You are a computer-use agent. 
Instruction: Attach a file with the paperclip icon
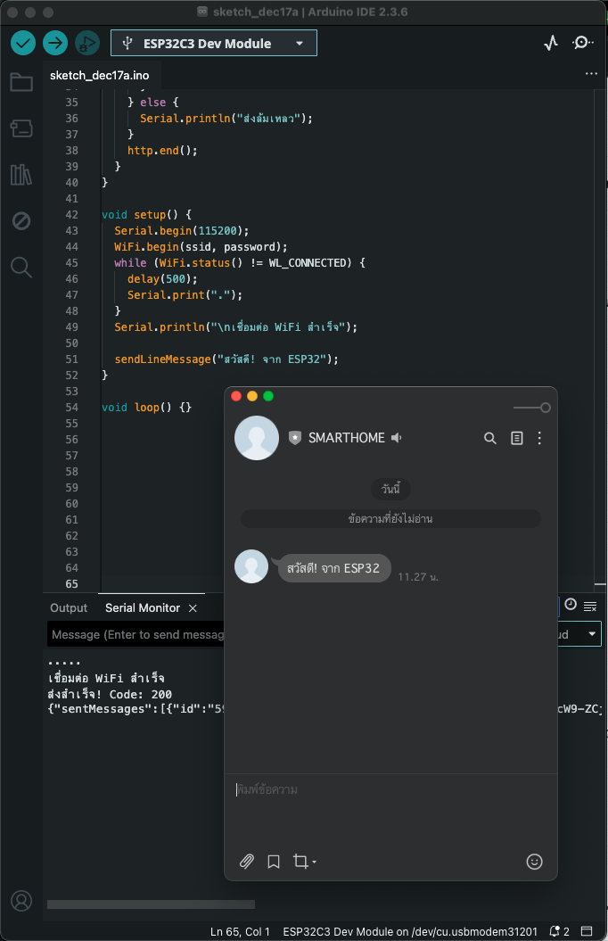point(247,862)
